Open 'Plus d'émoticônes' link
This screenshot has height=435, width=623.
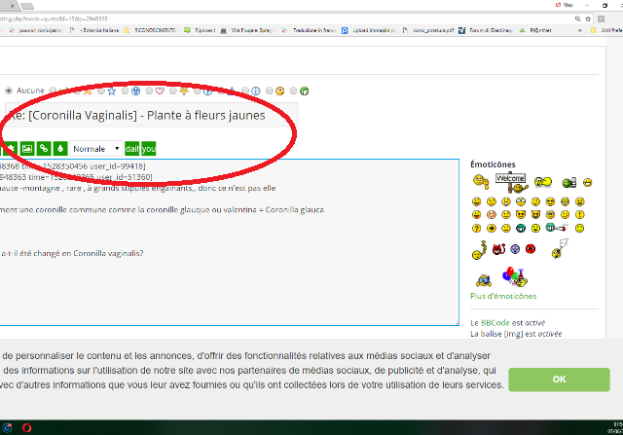point(502,296)
